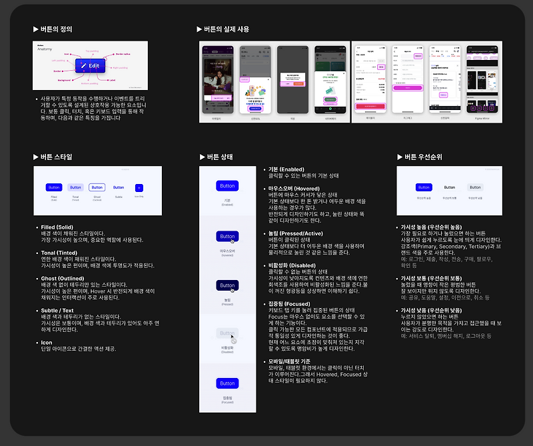Open the Button Anatomy diagram image
Image resolution: width=533 pixels, height=446 pixels.
[x=90, y=65]
